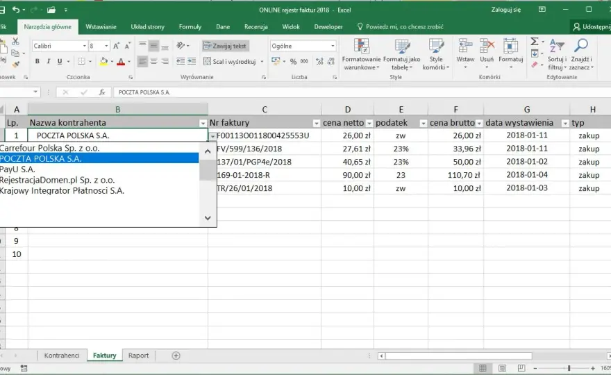Click the Udostępnij share button
The image size is (611, 375).
(x=591, y=27)
